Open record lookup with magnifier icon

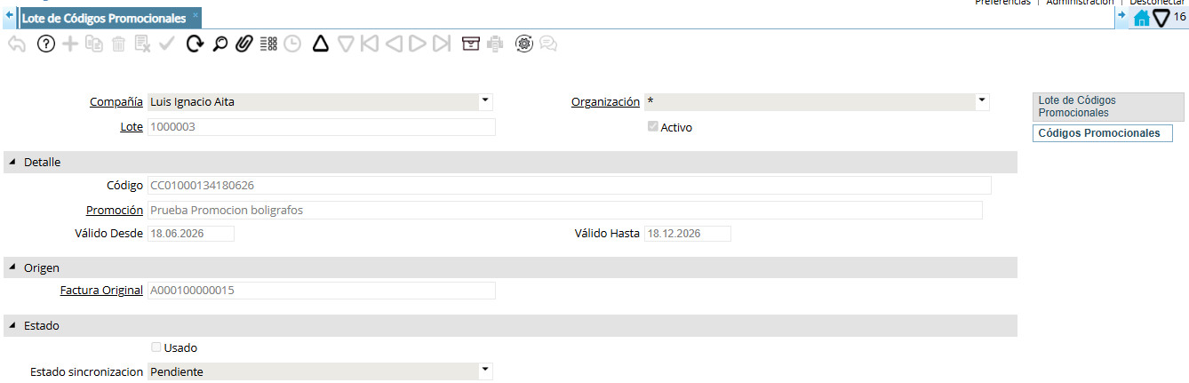[219, 44]
